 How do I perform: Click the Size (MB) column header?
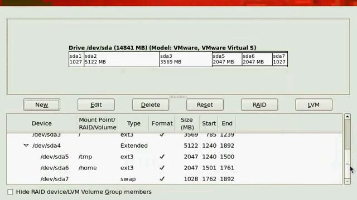pyautogui.click(x=187, y=123)
